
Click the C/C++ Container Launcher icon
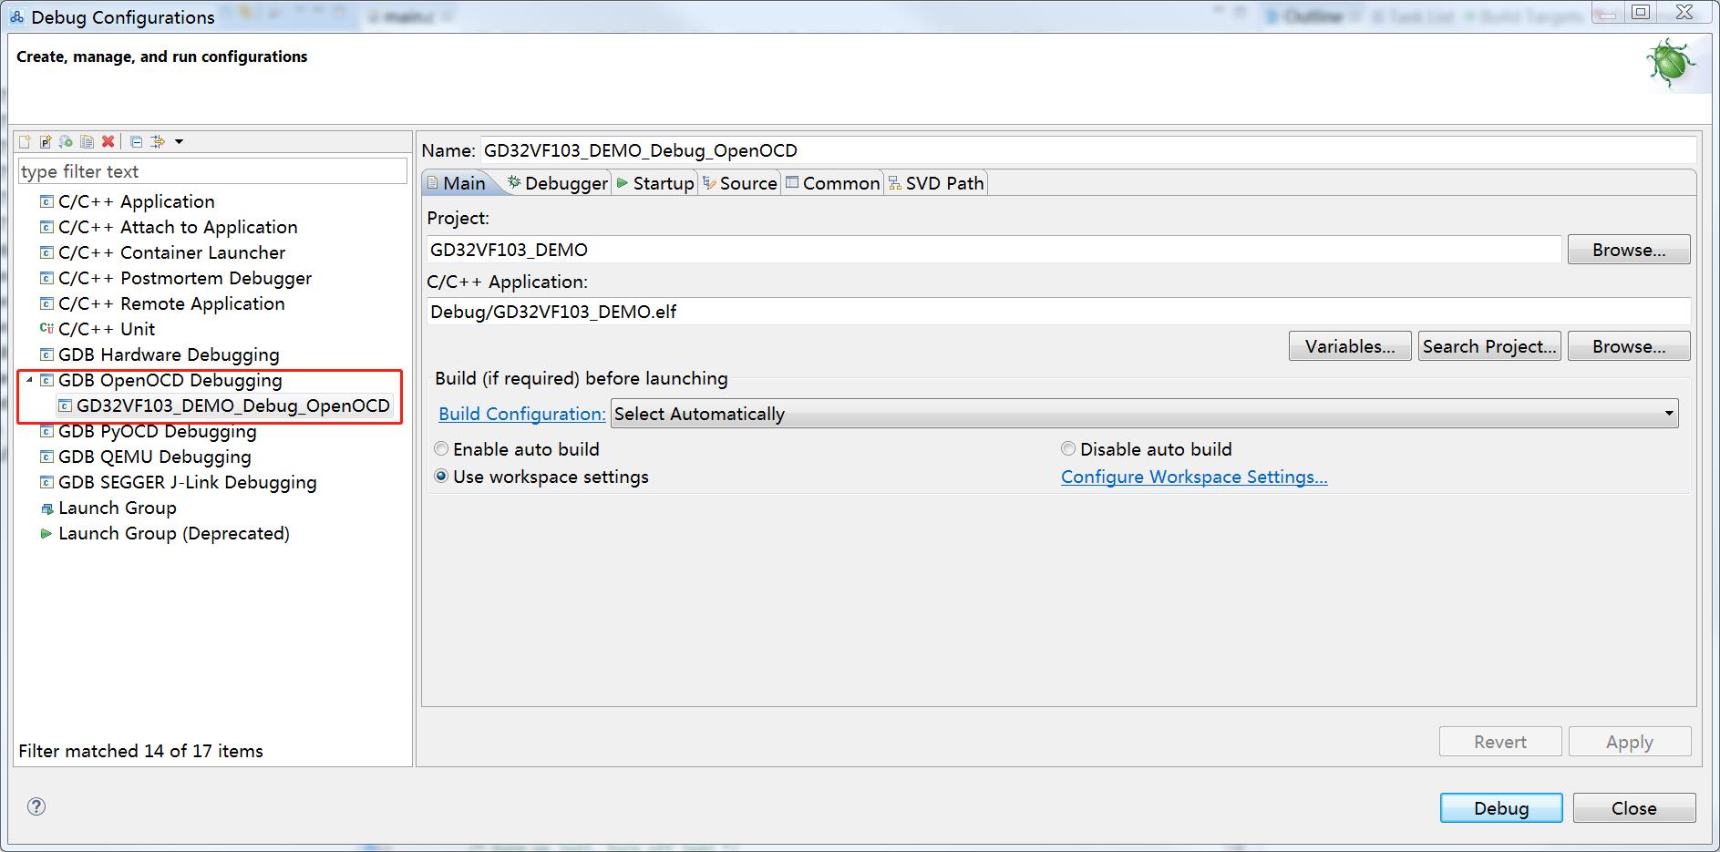46,252
